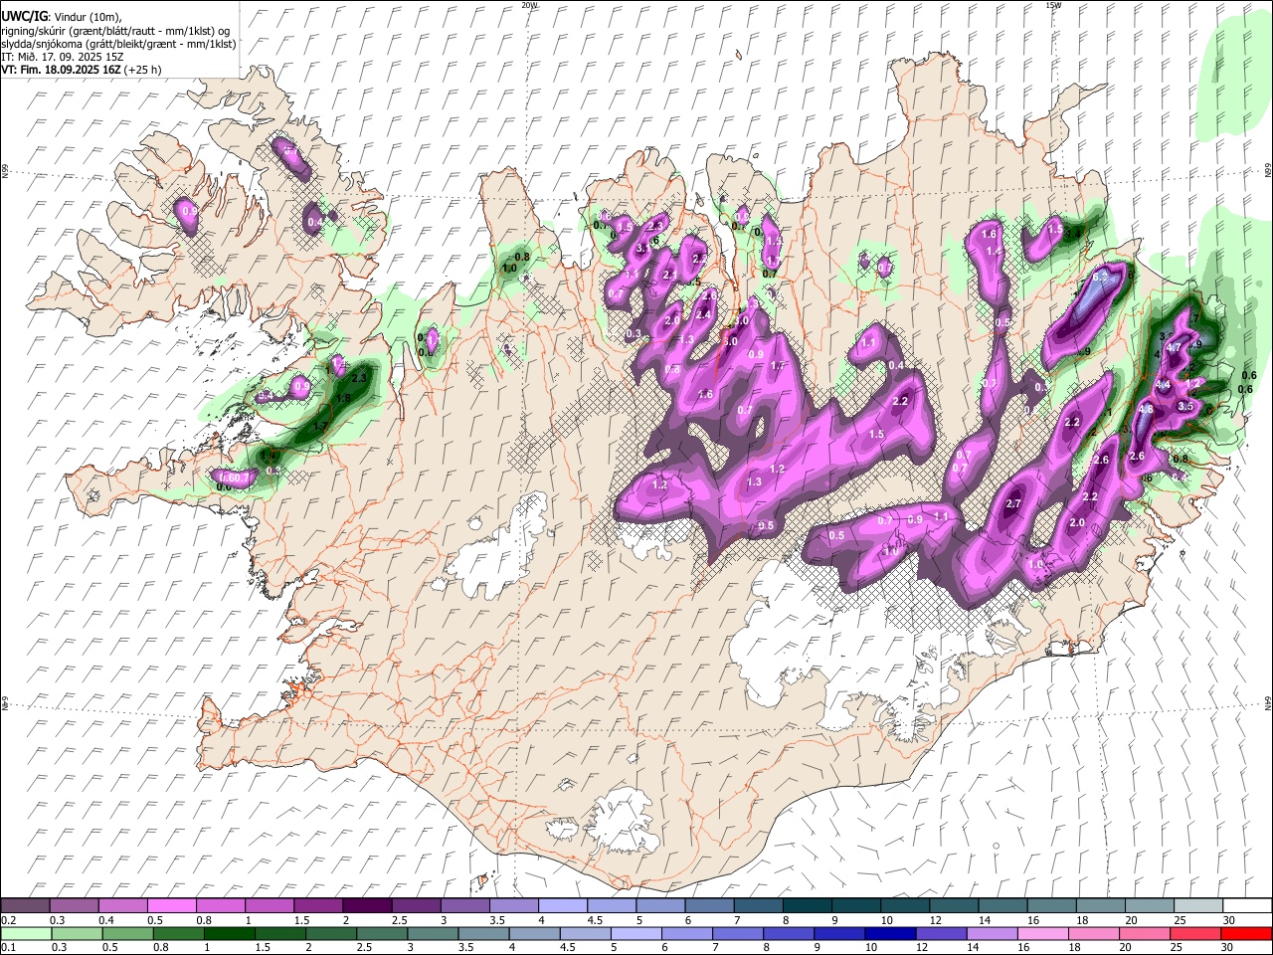Pick the light lavender upper-row swatch at 4
The height and width of the screenshot is (955, 1273).
(563, 905)
